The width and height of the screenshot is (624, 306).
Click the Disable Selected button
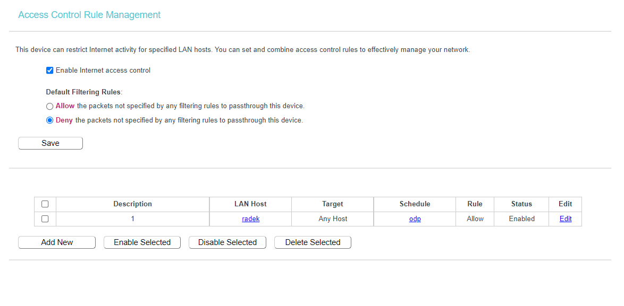click(x=227, y=242)
